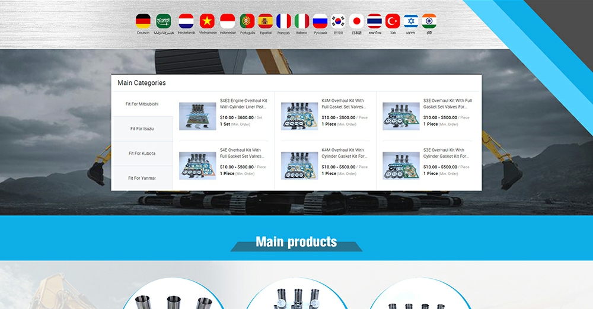The height and width of the screenshot is (309, 593).
Task: Open the Fit For Mitsubishi category
Action: [x=142, y=104]
